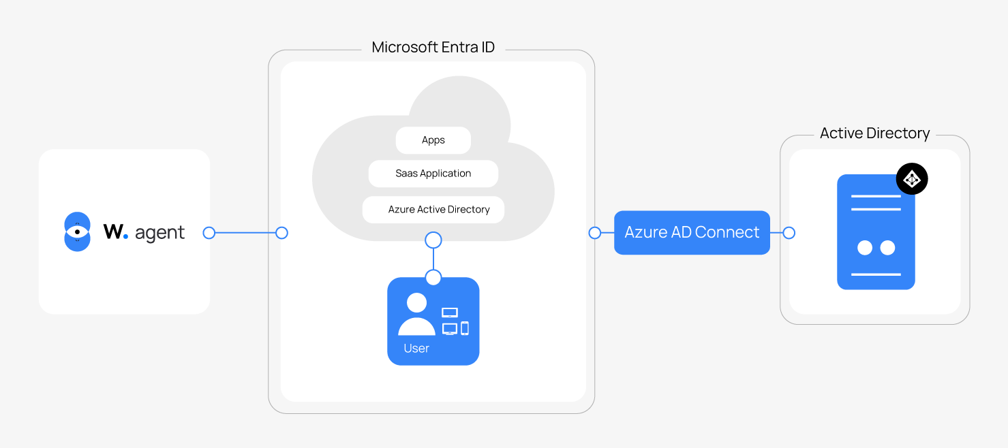Click the Microsoft Entra ID title
Screen dimensions: 1008x448
click(x=433, y=48)
